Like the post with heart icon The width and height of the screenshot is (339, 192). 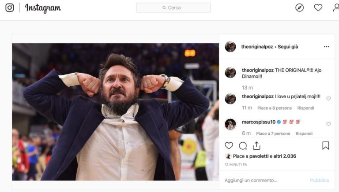pyautogui.click(x=229, y=146)
